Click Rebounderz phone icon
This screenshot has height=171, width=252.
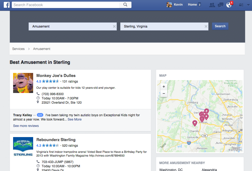tap(38, 162)
